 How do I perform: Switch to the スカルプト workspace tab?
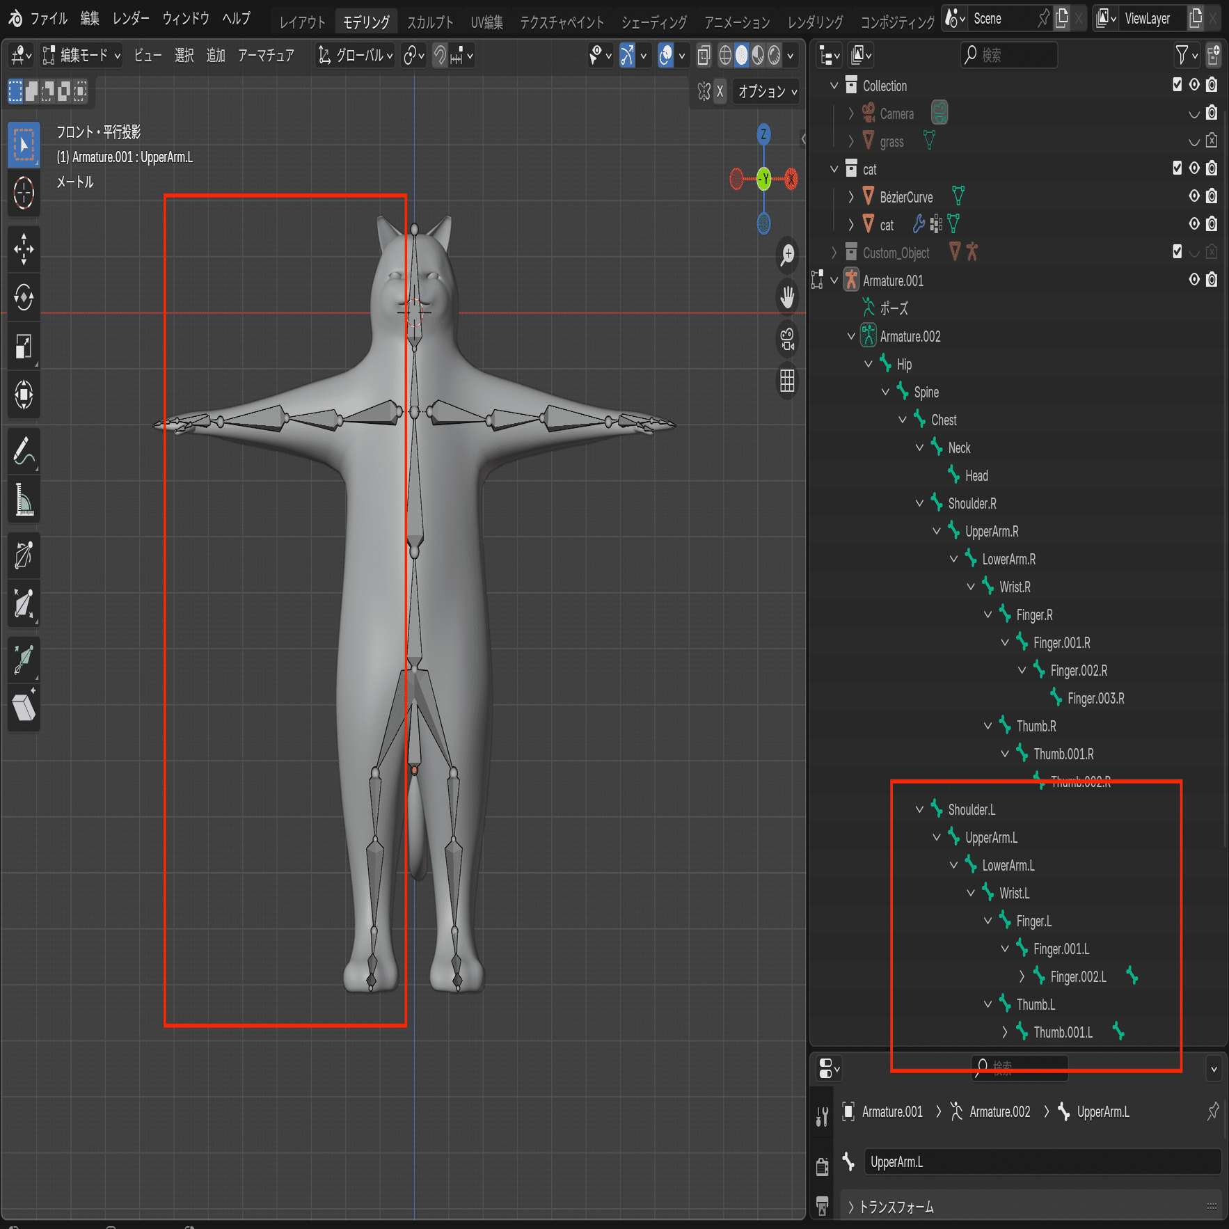coord(429,22)
